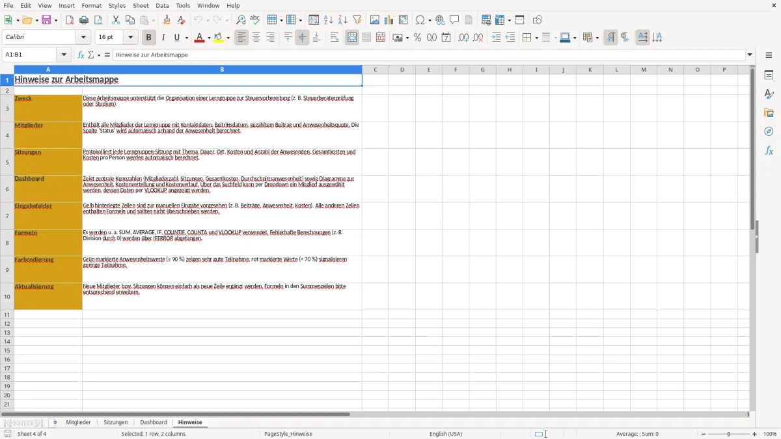Select row 11 header

pos(7,314)
